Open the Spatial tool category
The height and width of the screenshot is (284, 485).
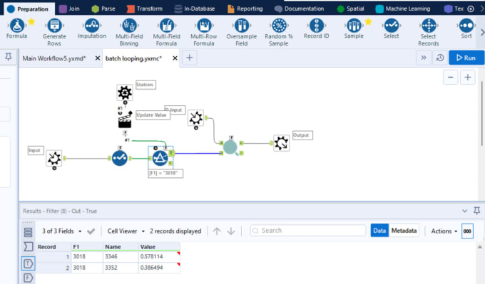coord(350,9)
